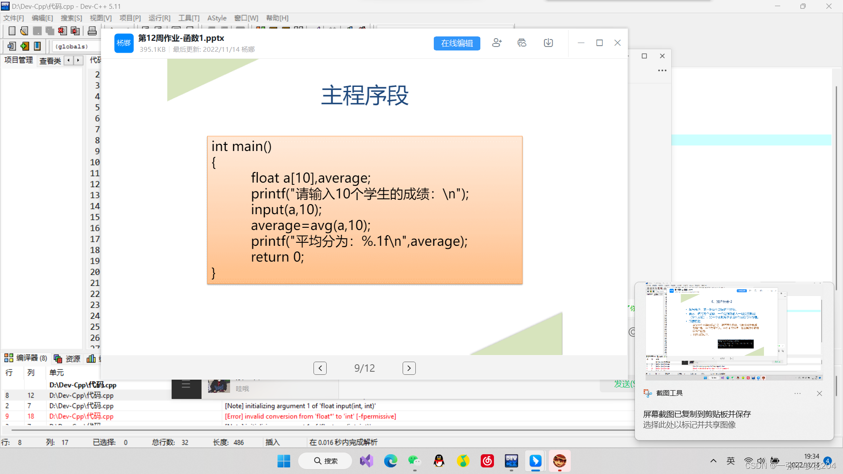Go to the next slide with the right arrow

[409, 368]
